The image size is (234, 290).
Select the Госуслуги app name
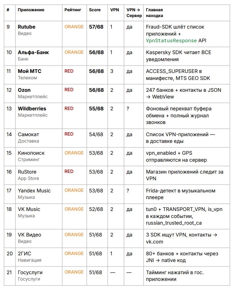(30, 272)
